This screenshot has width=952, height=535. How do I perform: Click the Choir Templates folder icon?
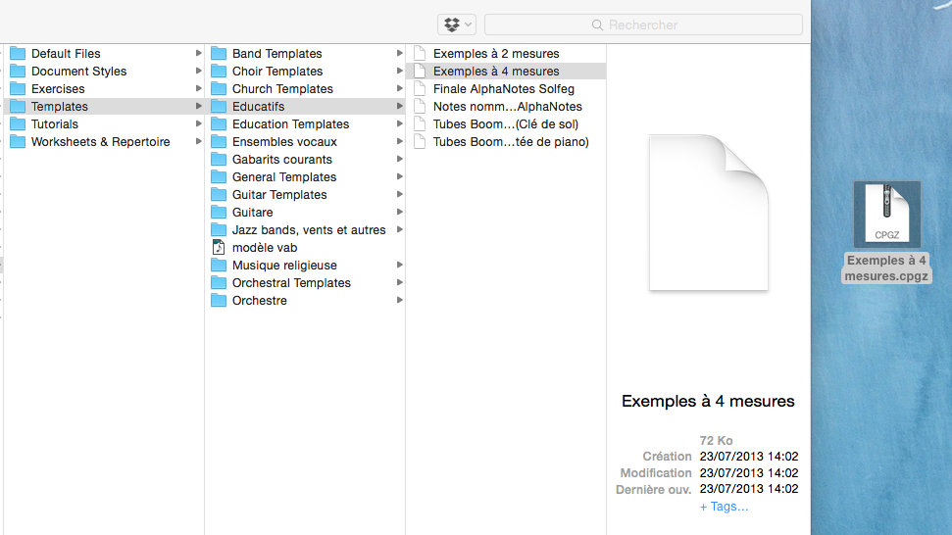click(x=219, y=72)
